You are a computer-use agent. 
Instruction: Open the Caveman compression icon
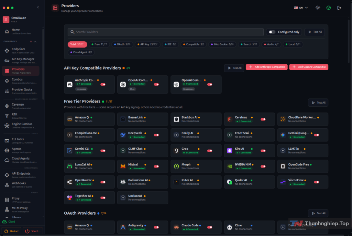click(7, 106)
